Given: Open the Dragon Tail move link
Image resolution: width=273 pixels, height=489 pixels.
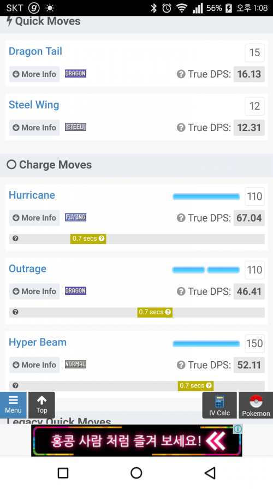Looking at the screenshot, I should 35,51.
